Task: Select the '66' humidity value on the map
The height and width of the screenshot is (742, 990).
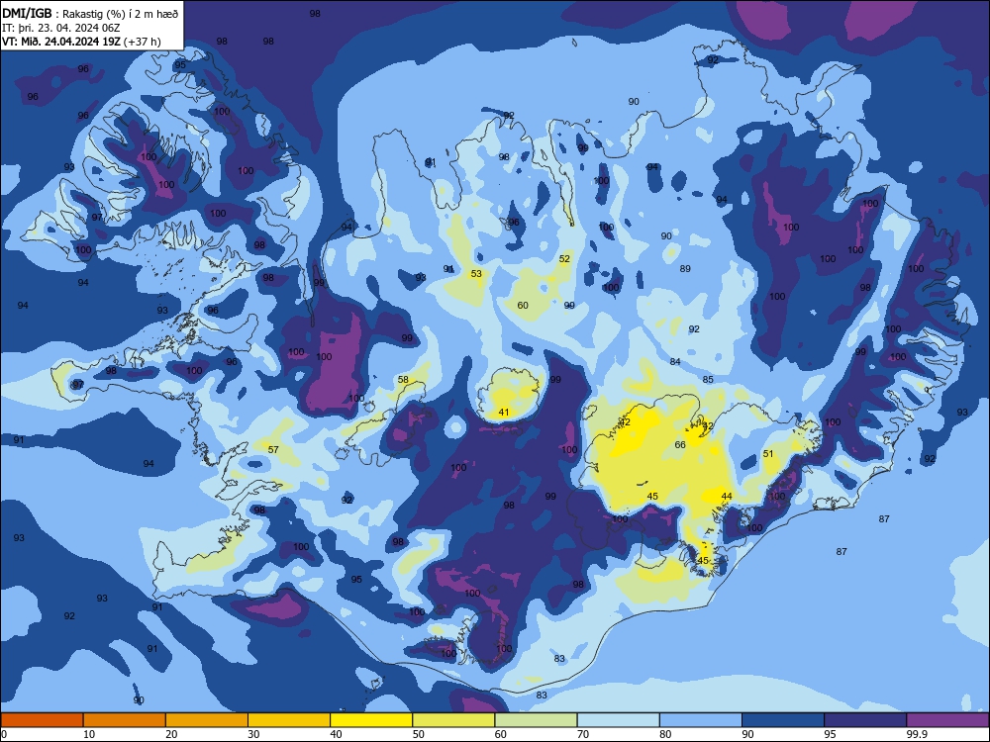Action: point(680,445)
